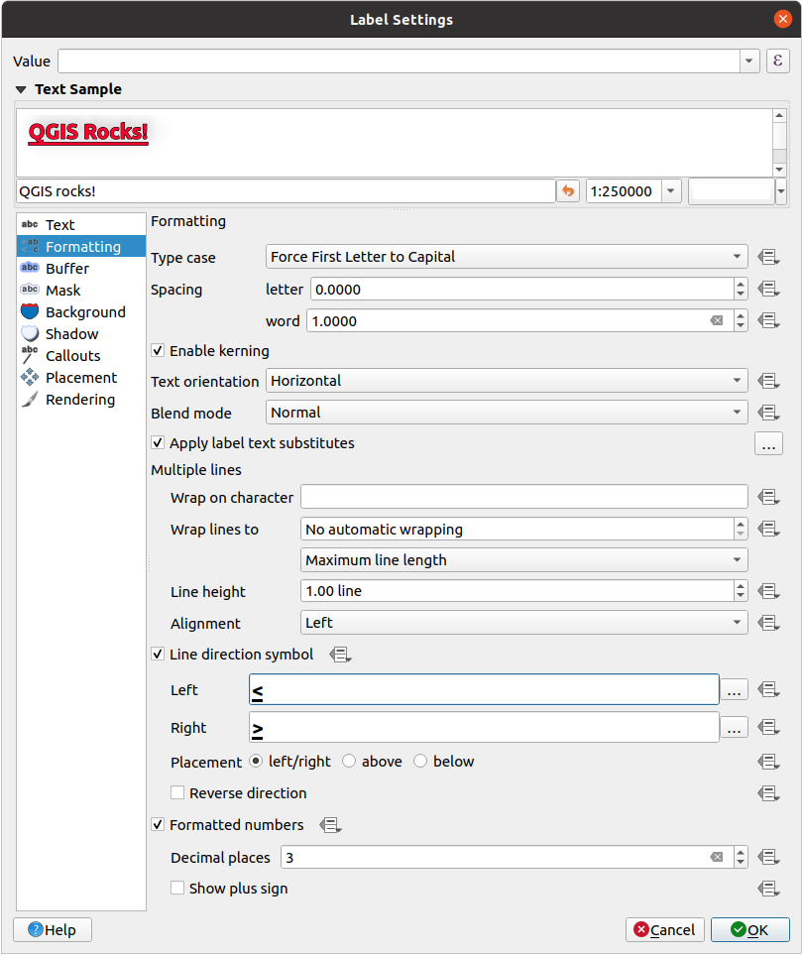The image size is (803, 956).
Task: Click data-defined override for Decimal places
Action: [x=767, y=857]
